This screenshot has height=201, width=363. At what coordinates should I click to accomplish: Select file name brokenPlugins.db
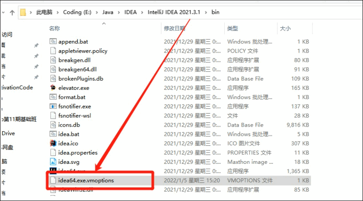click(81, 79)
